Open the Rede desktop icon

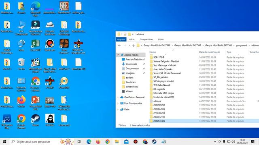click(x=21, y=46)
